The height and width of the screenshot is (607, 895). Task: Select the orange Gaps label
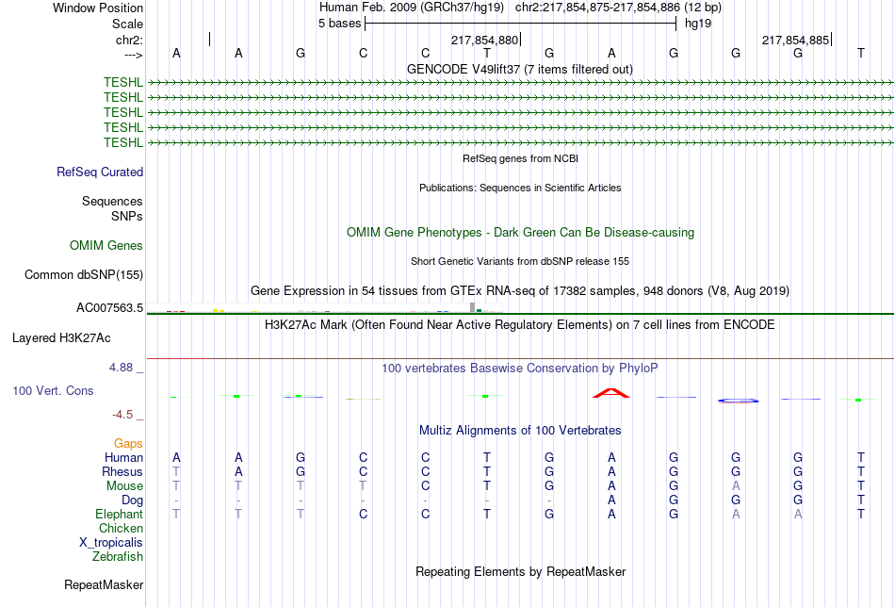(128, 443)
